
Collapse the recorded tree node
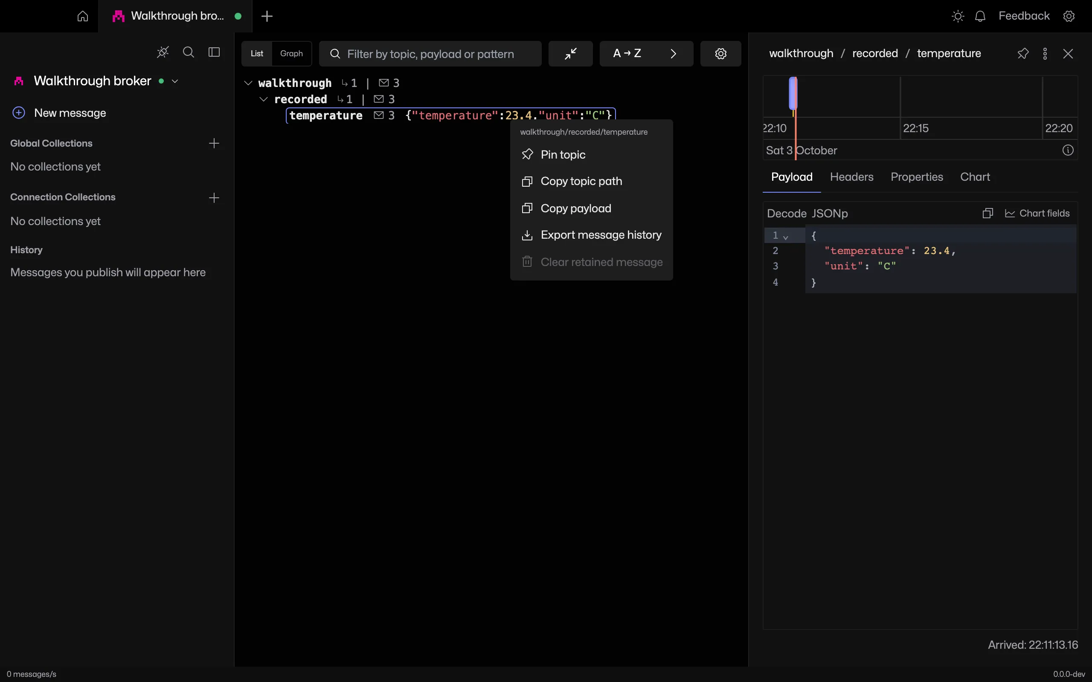tap(264, 99)
